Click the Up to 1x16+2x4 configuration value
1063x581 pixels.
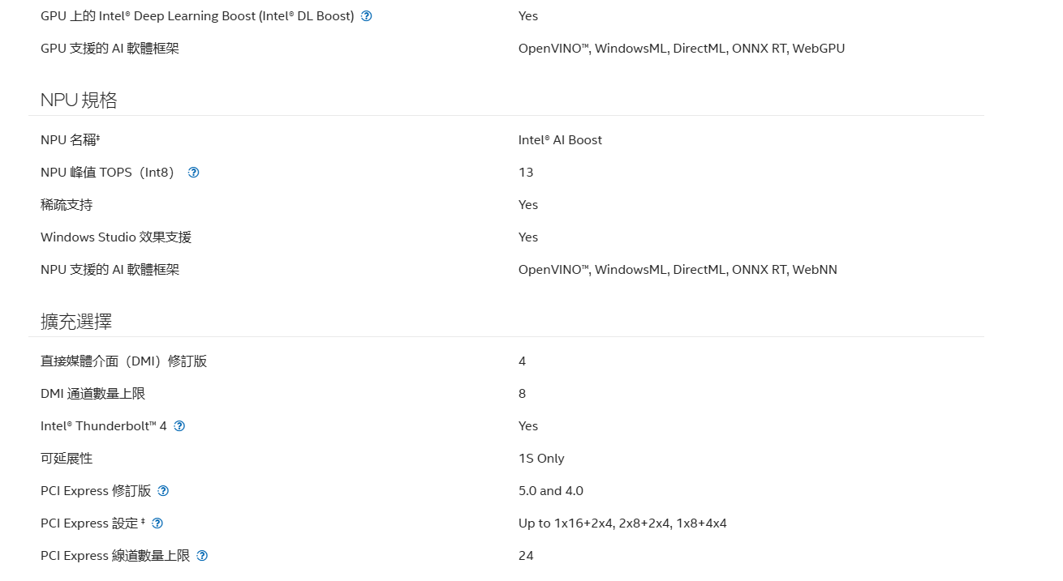(x=622, y=523)
